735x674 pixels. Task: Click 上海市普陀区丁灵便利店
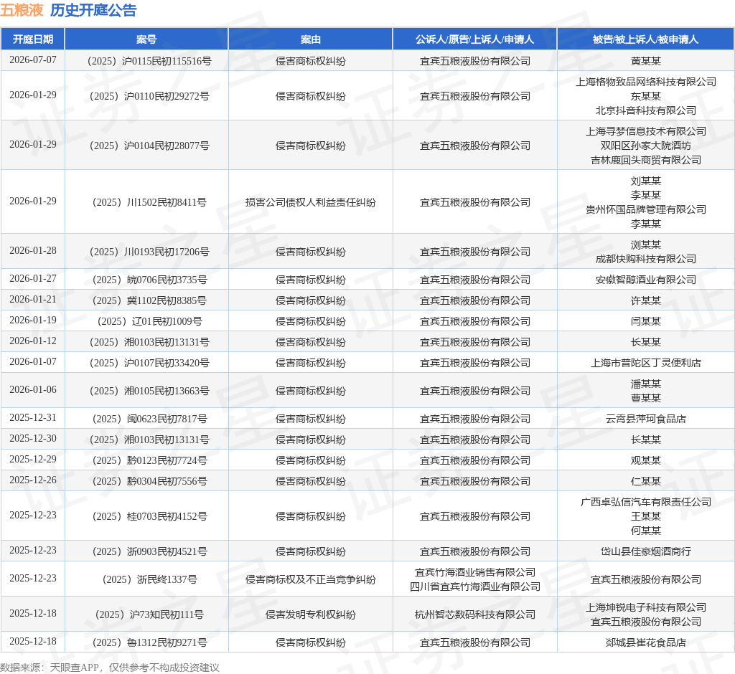tap(645, 363)
